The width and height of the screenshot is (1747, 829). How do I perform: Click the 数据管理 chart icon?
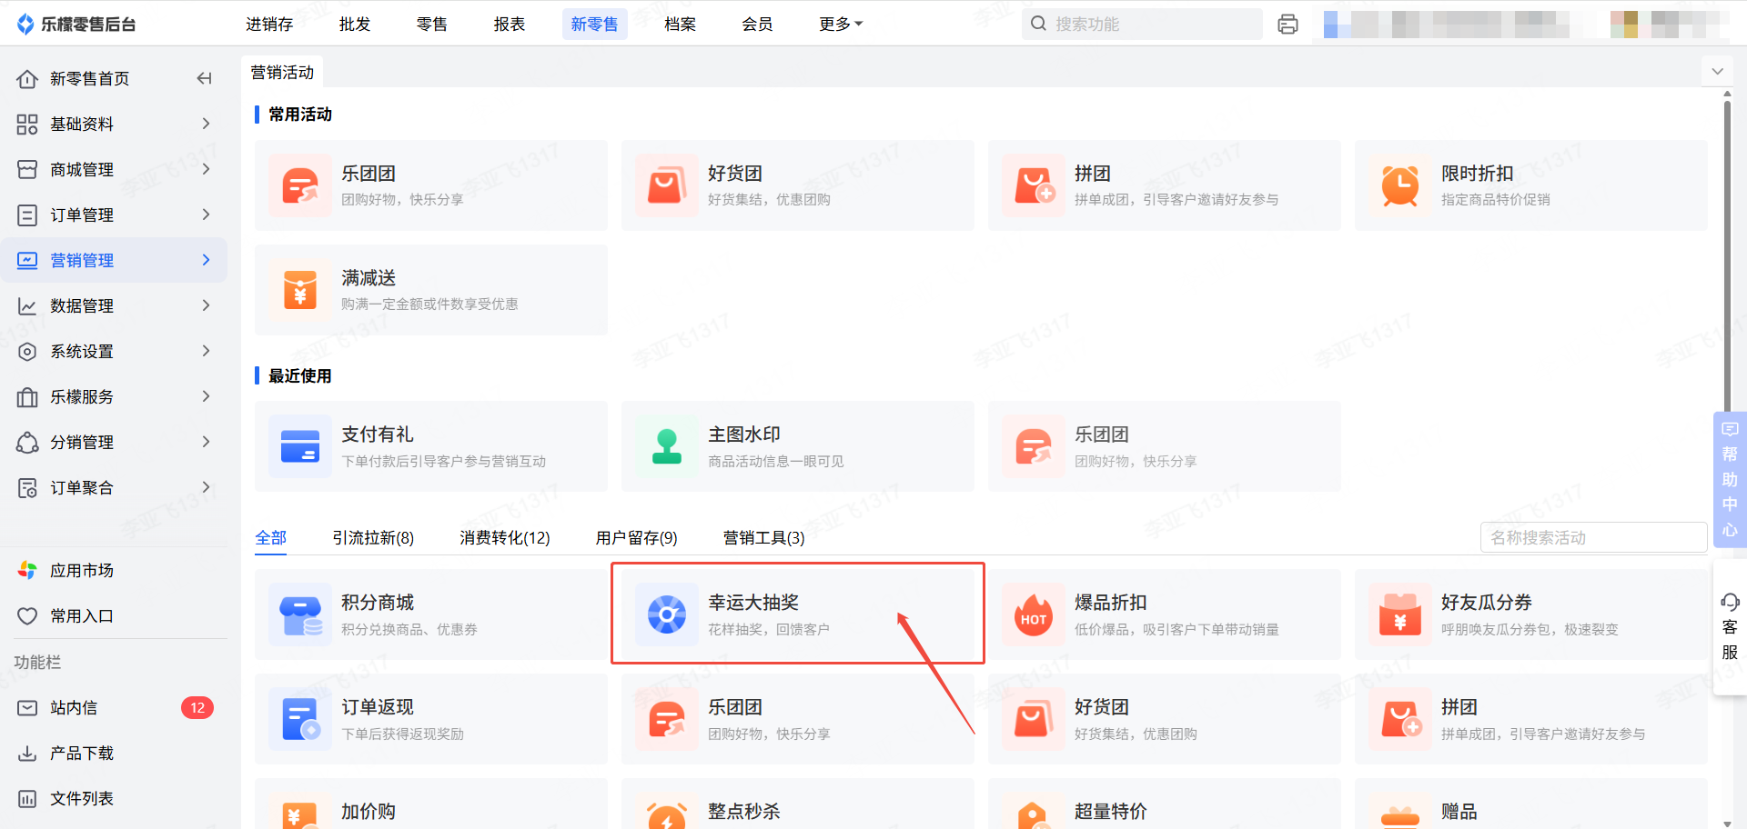(x=27, y=306)
